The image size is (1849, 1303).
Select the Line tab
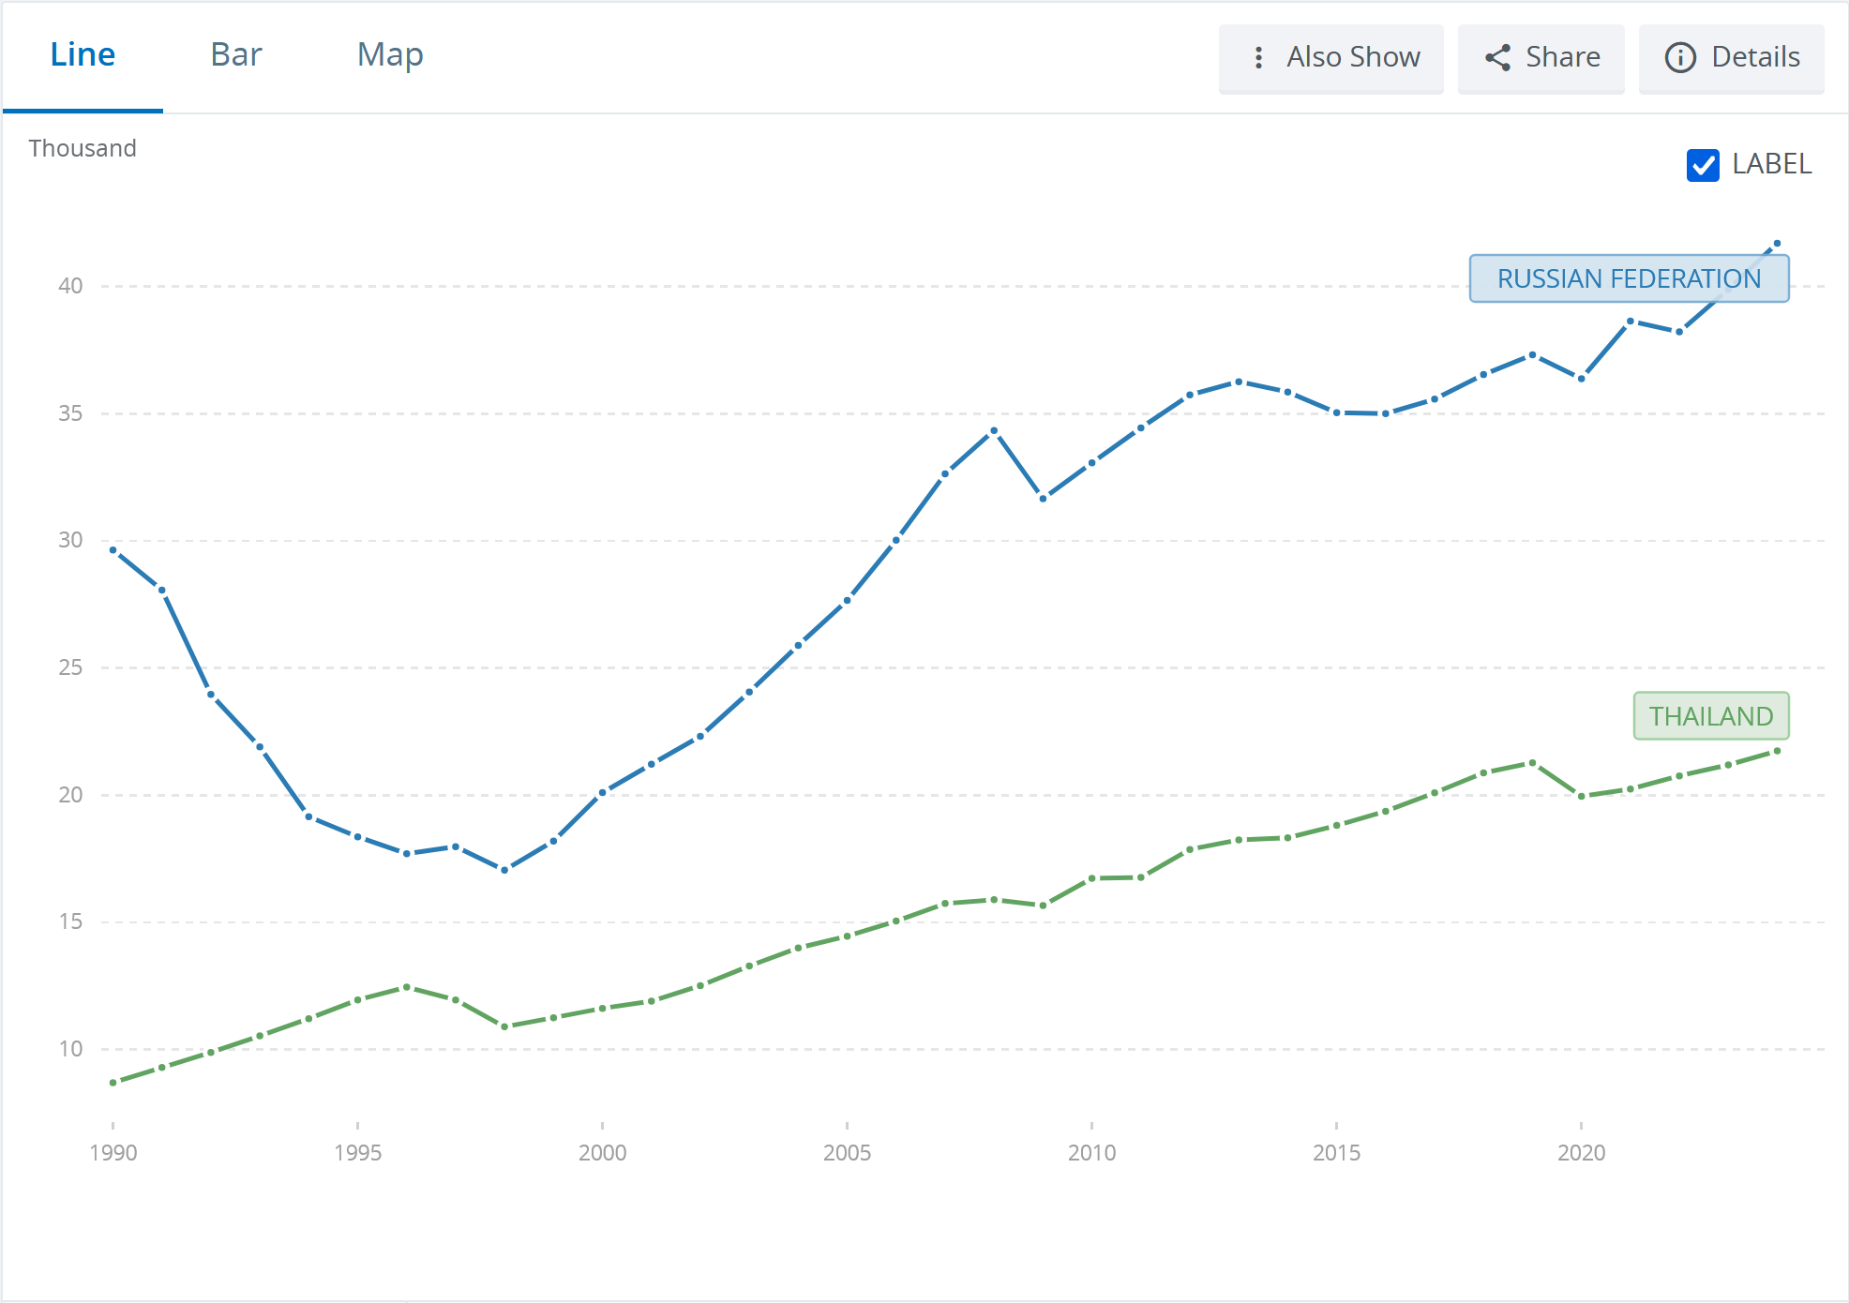83,55
